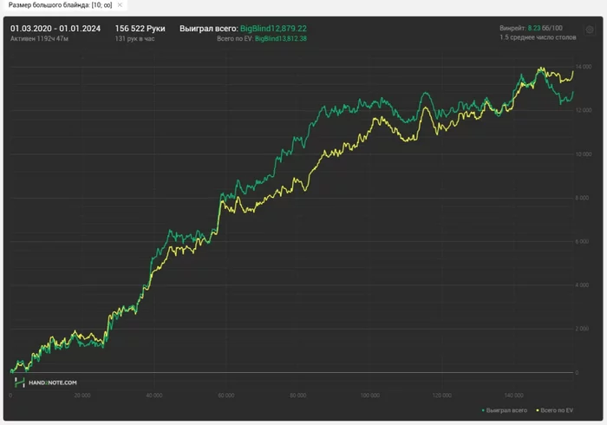Screen dimensions: 607x425
Task: Click the 156 522 Руки hands count
Action: 140,29
